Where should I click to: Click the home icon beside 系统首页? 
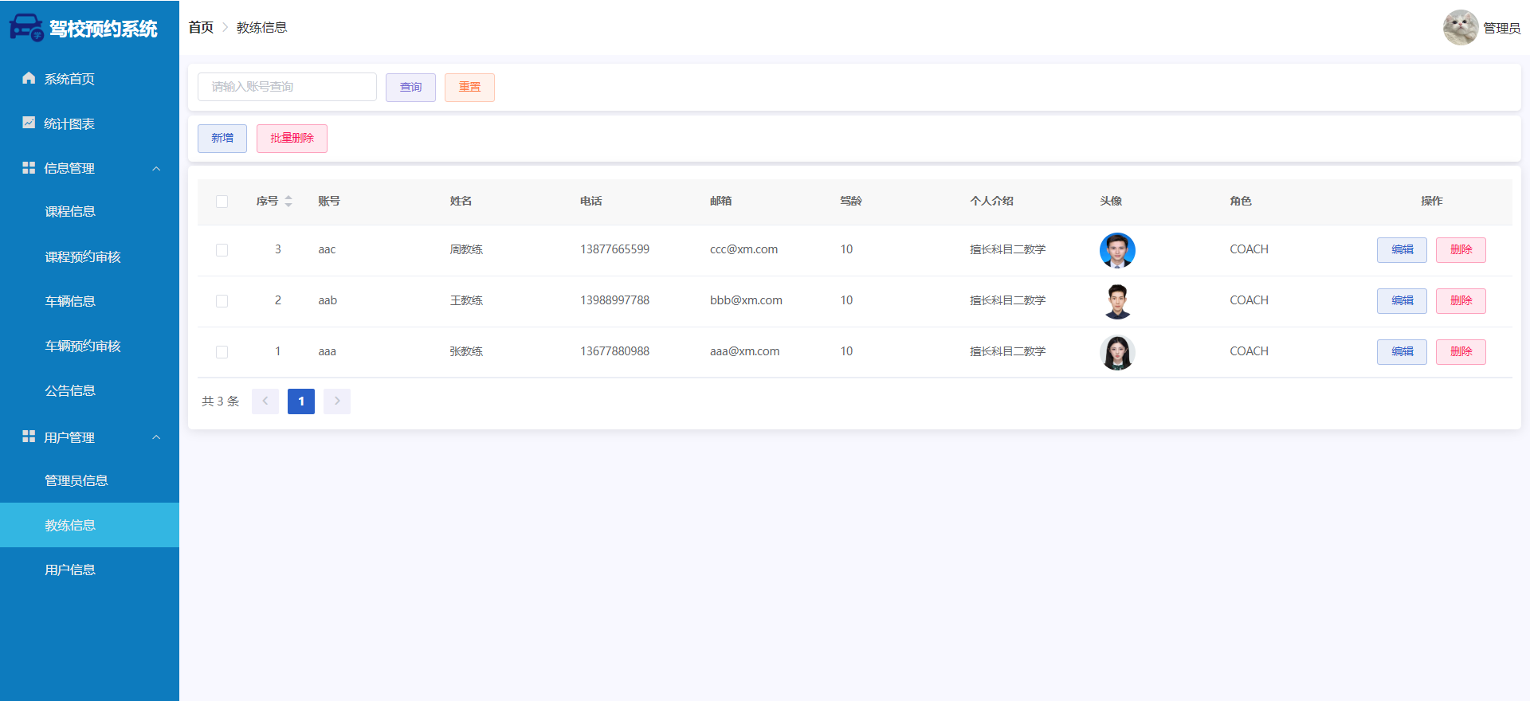click(29, 78)
